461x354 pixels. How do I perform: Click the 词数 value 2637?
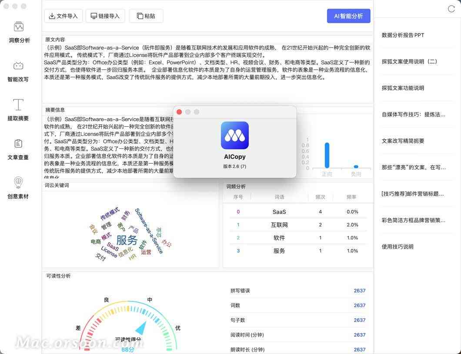pyautogui.click(x=360, y=305)
